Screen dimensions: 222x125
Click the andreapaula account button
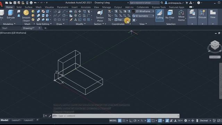click(x=174, y=3)
